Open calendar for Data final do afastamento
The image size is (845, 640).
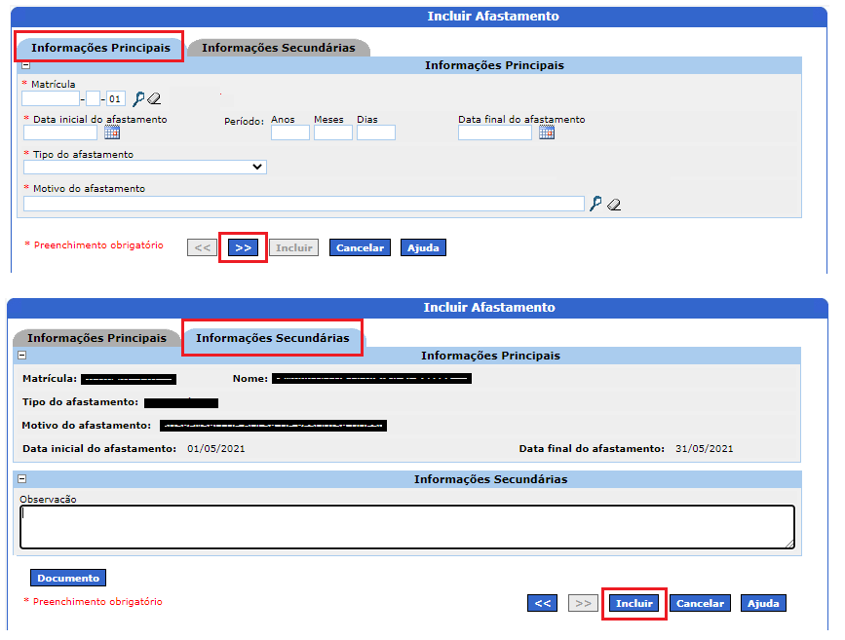tap(547, 132)
